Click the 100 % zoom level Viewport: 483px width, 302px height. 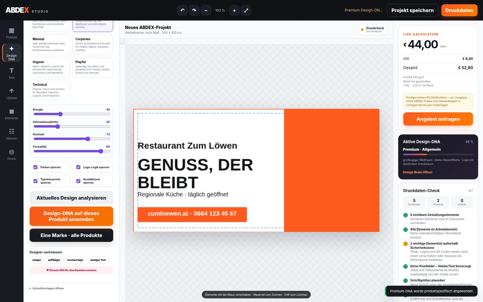pos(220,10)
